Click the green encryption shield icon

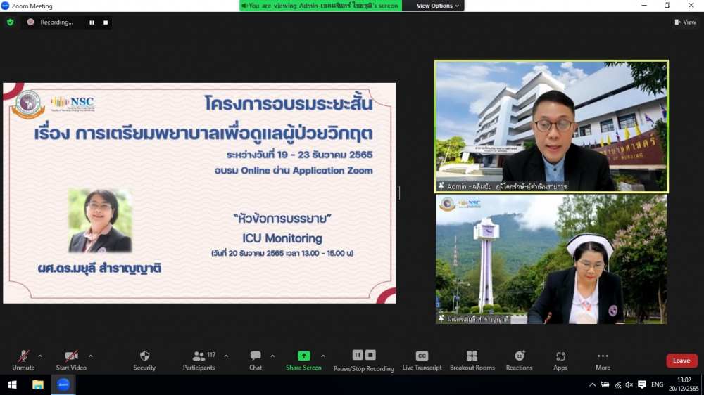(10, 22)
